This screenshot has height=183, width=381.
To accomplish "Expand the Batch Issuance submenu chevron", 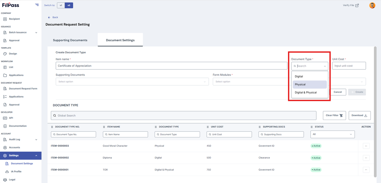I will 36,32.
